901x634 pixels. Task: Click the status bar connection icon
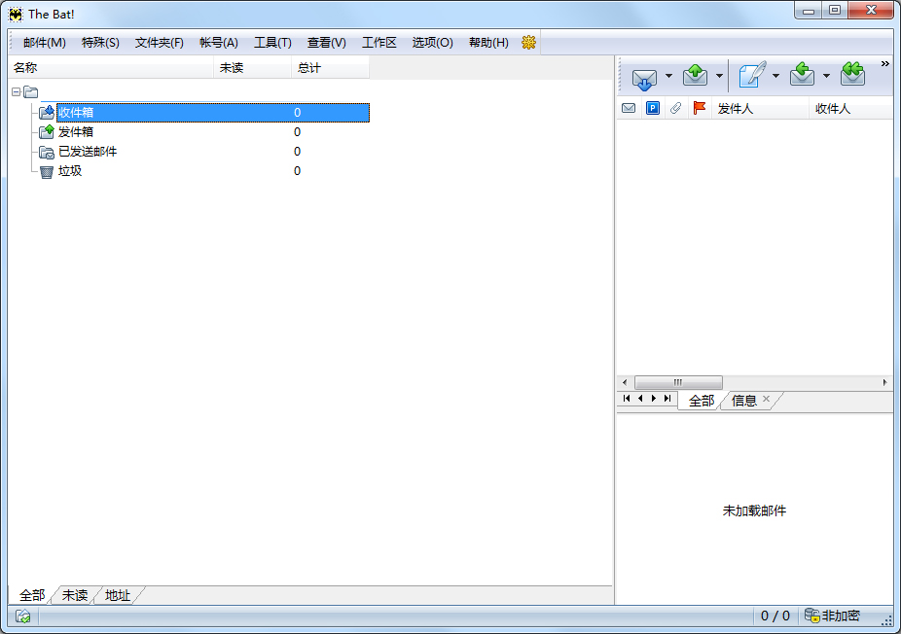(23, 616)
